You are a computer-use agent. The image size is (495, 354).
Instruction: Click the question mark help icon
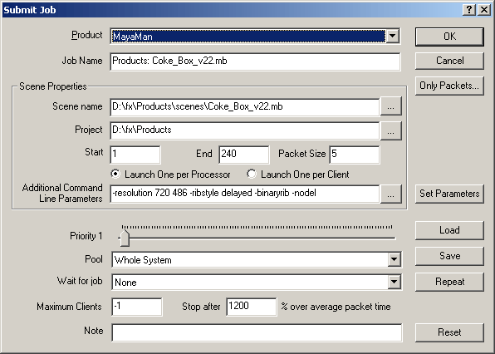[469, 10]
